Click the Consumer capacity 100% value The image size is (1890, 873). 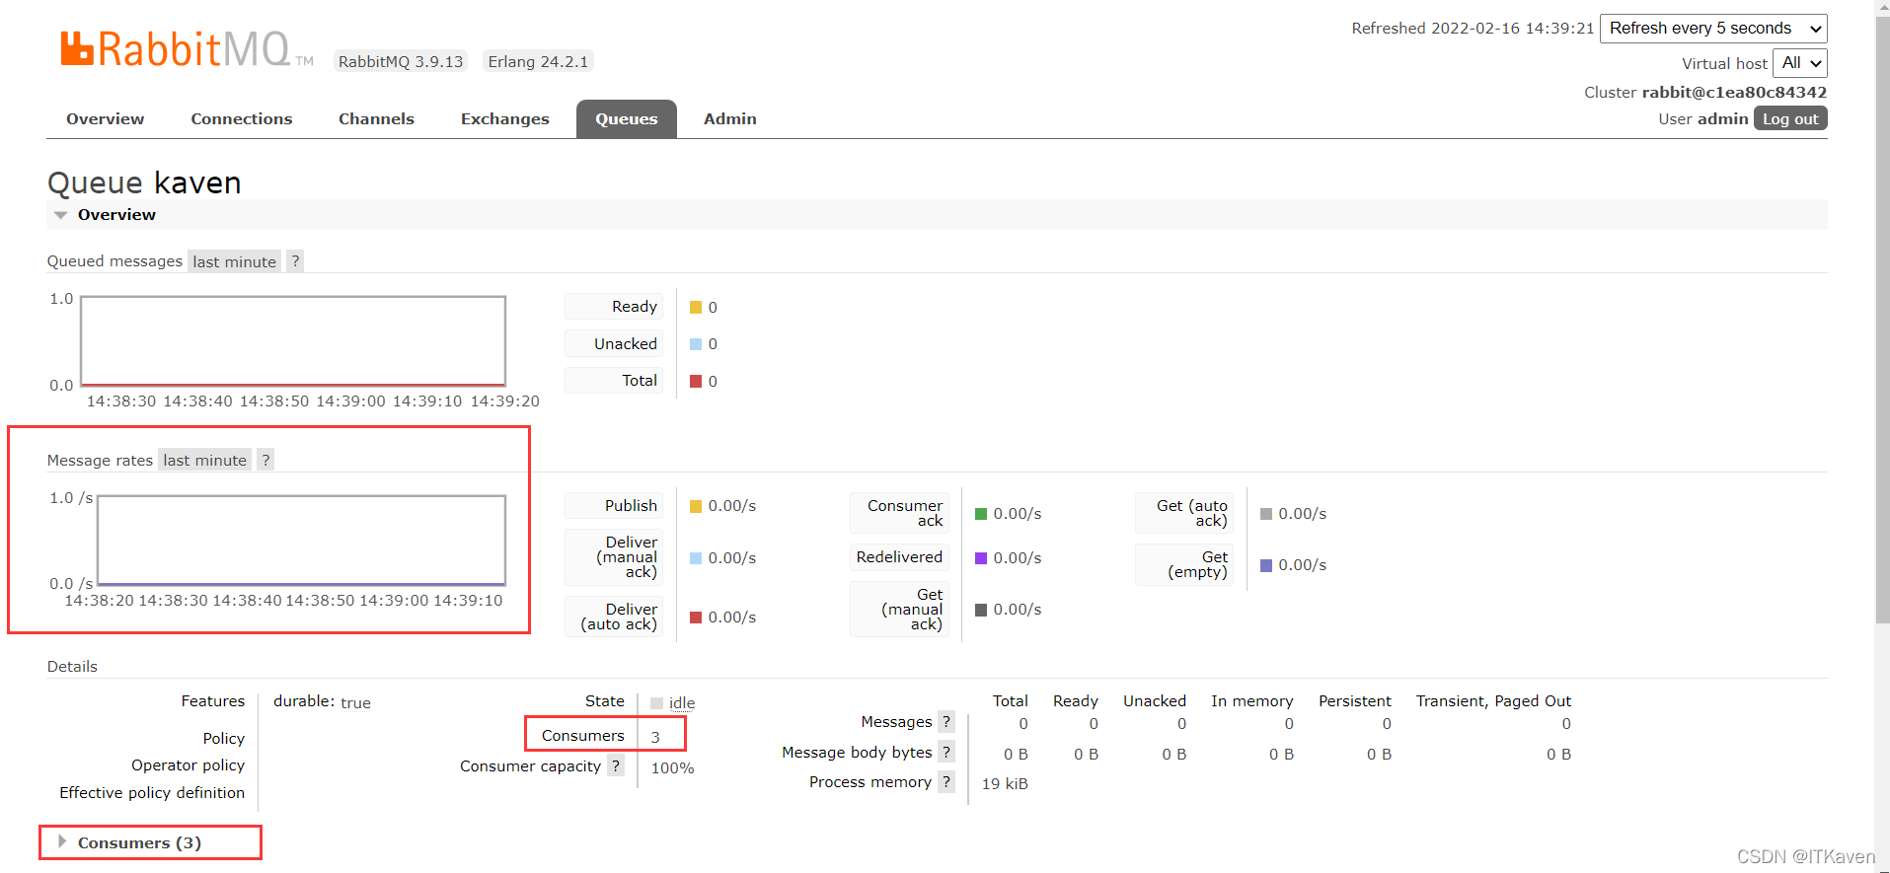672,767
